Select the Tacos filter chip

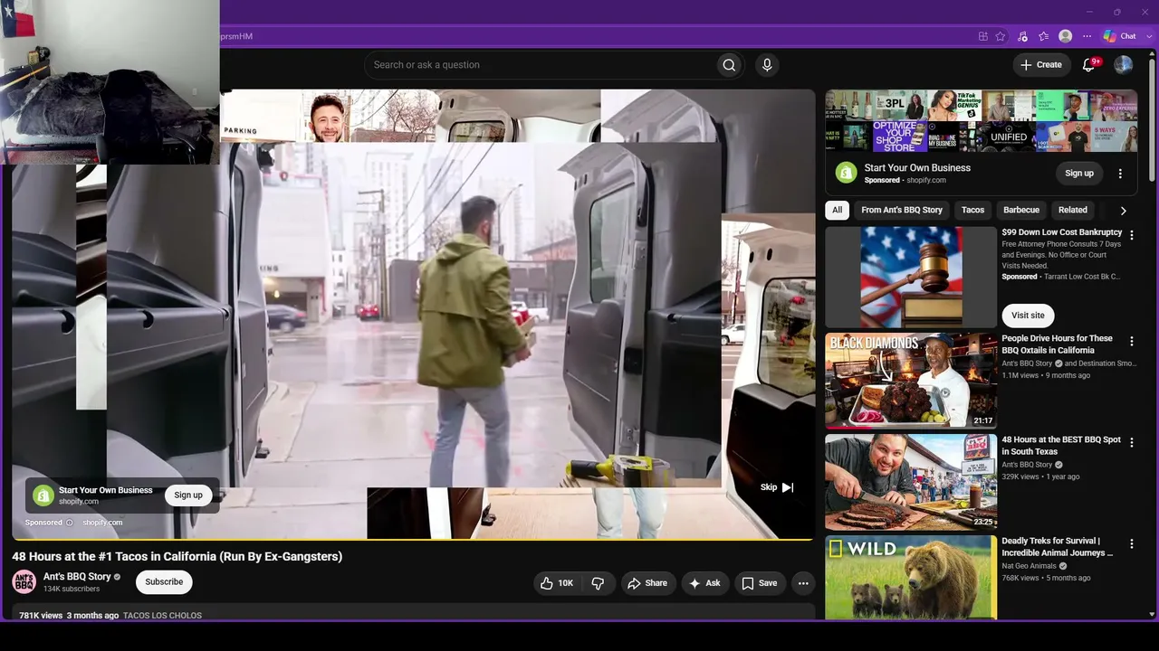click(972, 210)
